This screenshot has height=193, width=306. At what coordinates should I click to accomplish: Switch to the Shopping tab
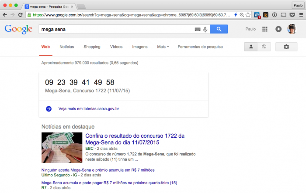click(x=92, y=47)
